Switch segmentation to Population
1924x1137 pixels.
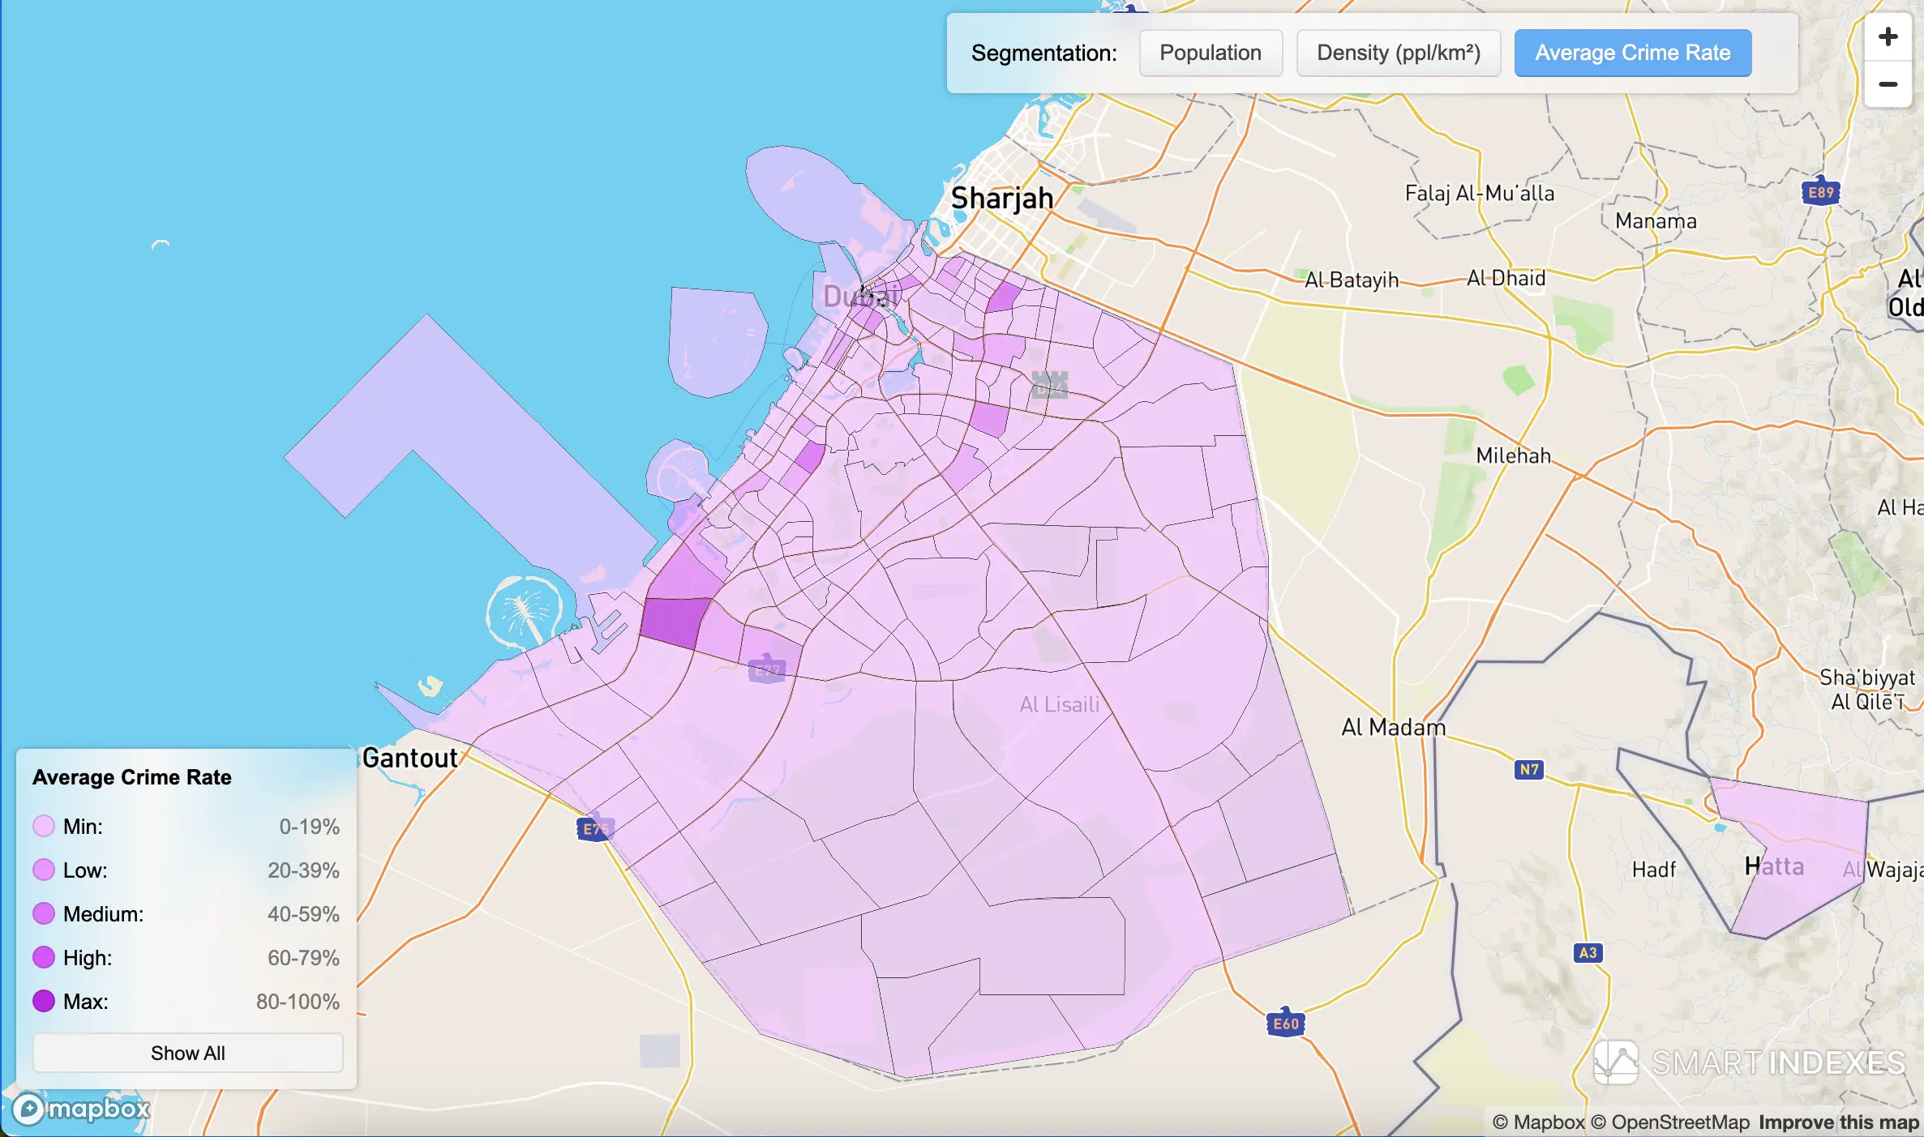(1211, 53)
